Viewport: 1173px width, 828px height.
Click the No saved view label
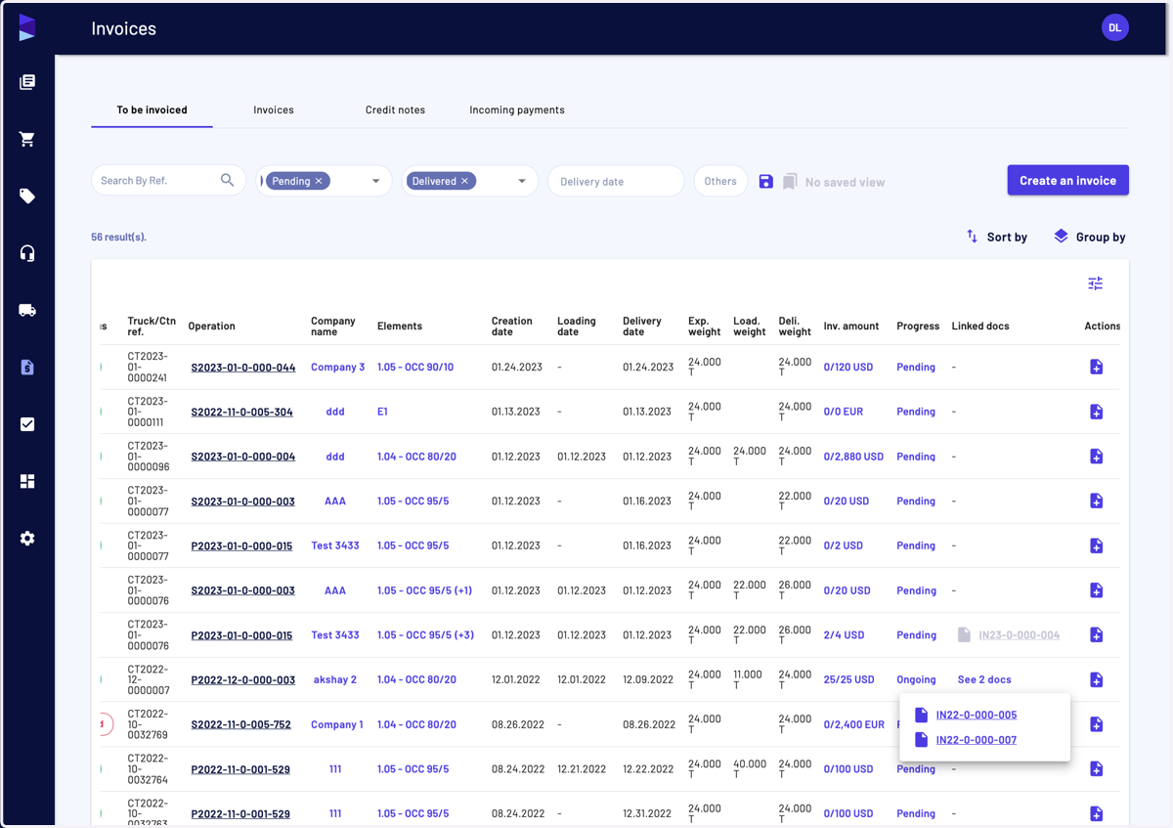(x=845, y=182)
